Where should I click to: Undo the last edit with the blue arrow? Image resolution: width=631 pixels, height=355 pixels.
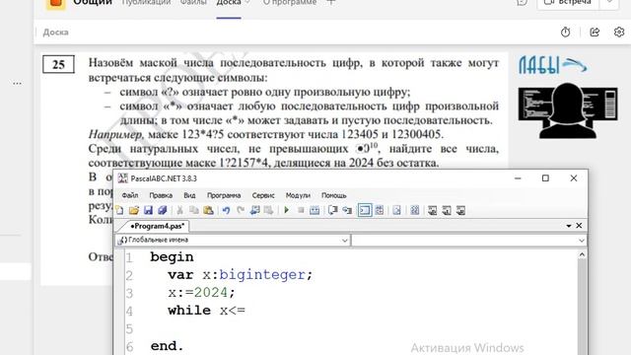click(226, 210)
